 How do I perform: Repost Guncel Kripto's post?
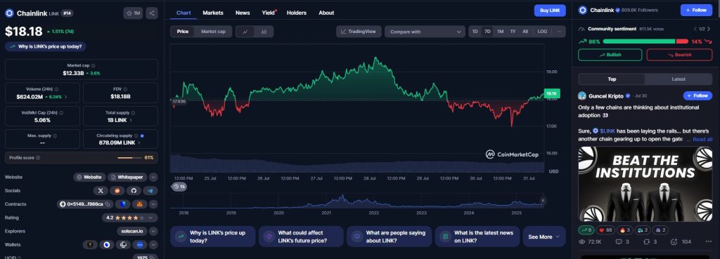(650, 241)
